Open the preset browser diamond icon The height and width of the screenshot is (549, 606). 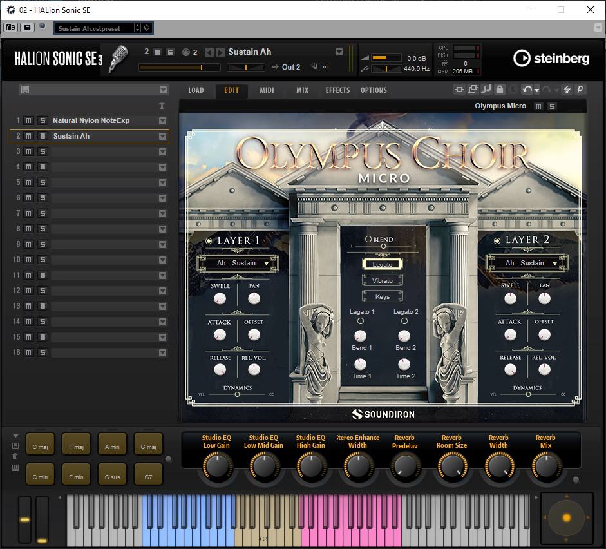tap(147, 28)
